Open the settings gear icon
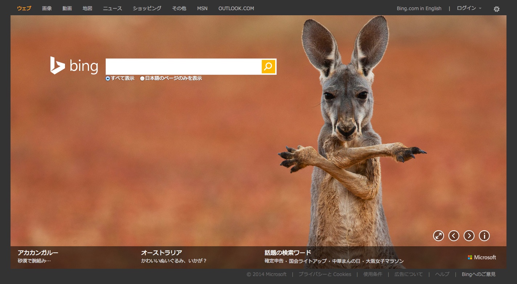517x284 pixels. click(x=496, y=9)
